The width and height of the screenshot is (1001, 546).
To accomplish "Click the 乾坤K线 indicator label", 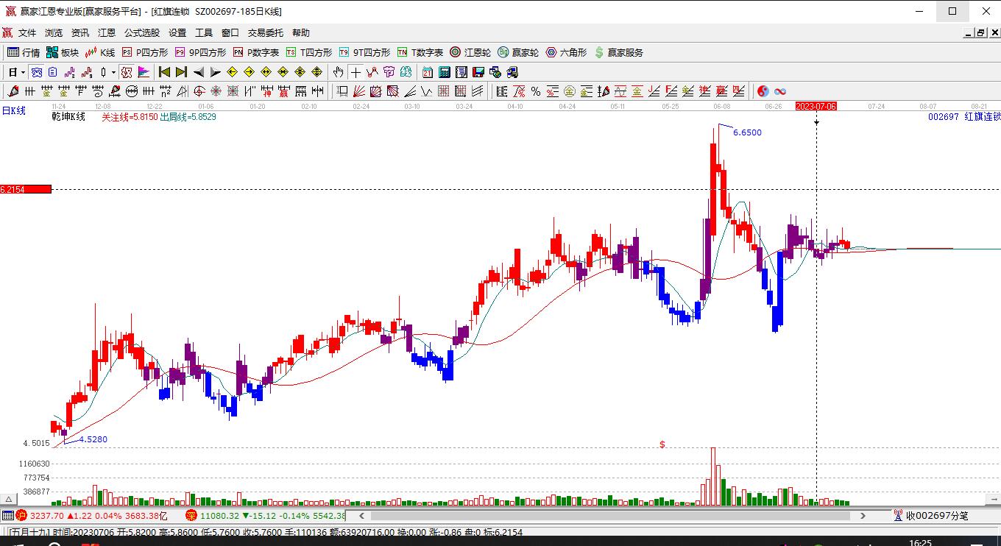I will pyautogui.click(x=68, y=116).
